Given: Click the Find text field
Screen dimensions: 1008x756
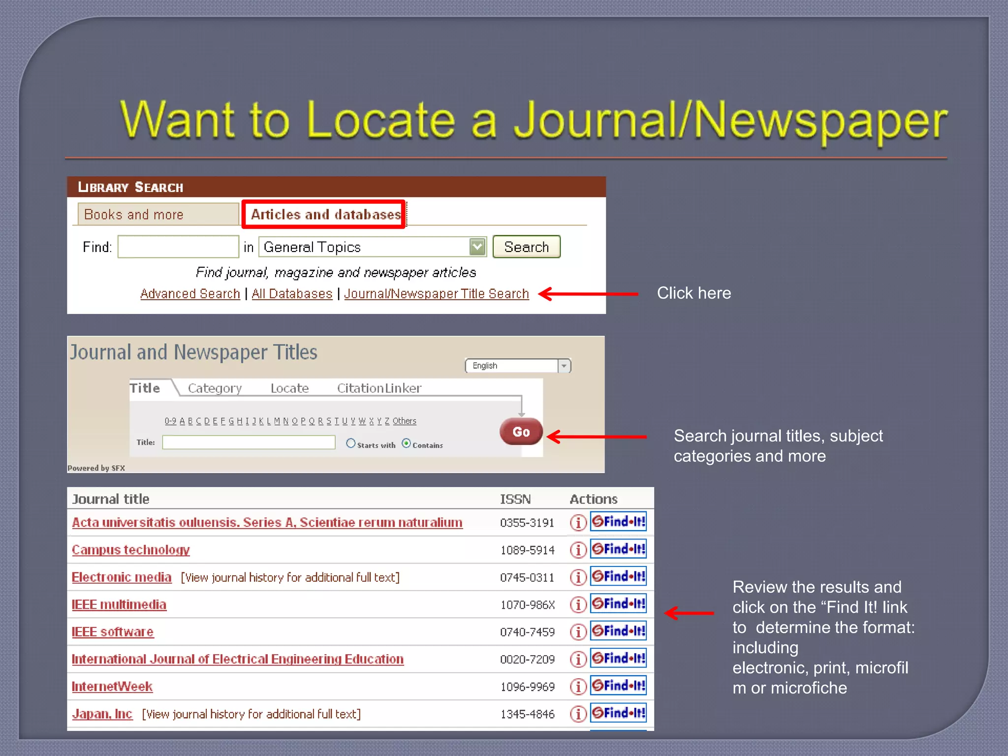Looking at the screenshot, I should pos(178,247).
